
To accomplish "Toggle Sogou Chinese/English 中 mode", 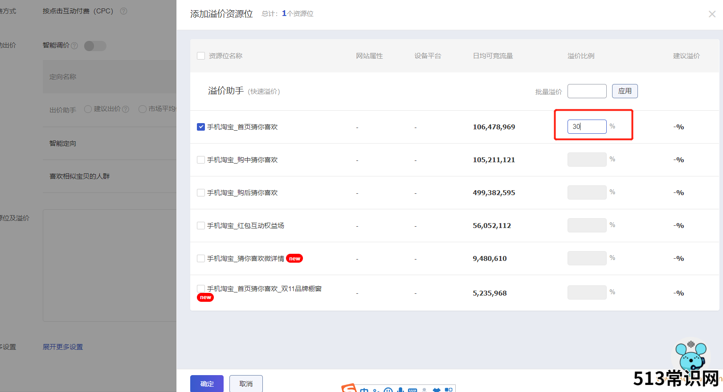I will tap(364, 390).
